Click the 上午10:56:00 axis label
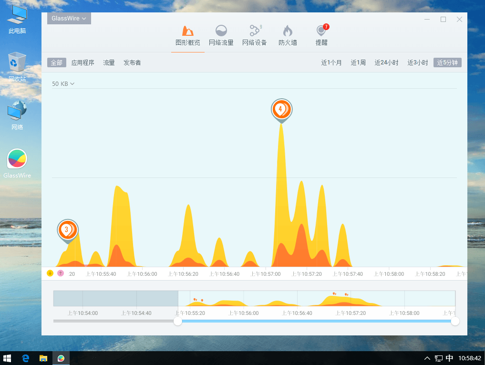This screenshot has height=365, width=485. point(142,274)
